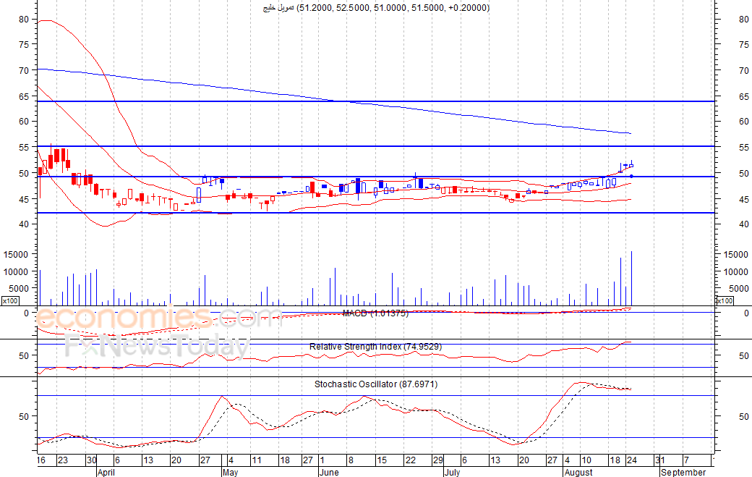Click the date label 29 on the time axis
Image resolution: width=752 pixels, height=477 pixels.
point(438,460)
